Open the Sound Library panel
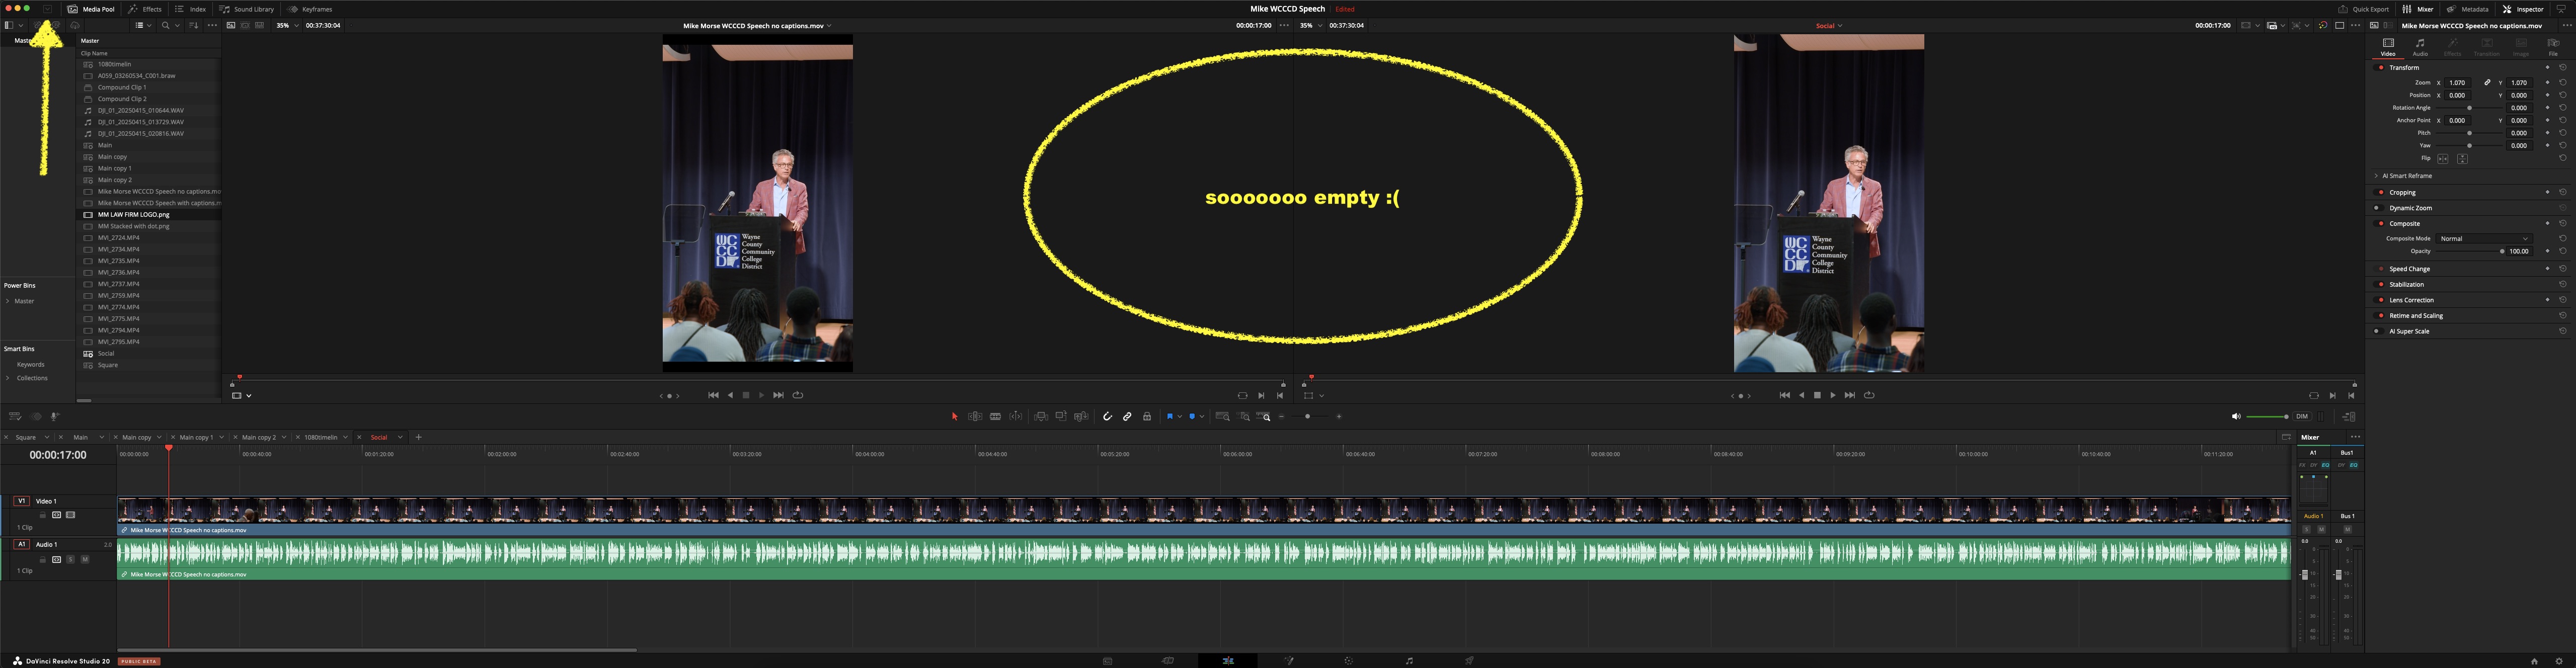The height and width of the screenshot is (668, 2576). coord(247,9)
